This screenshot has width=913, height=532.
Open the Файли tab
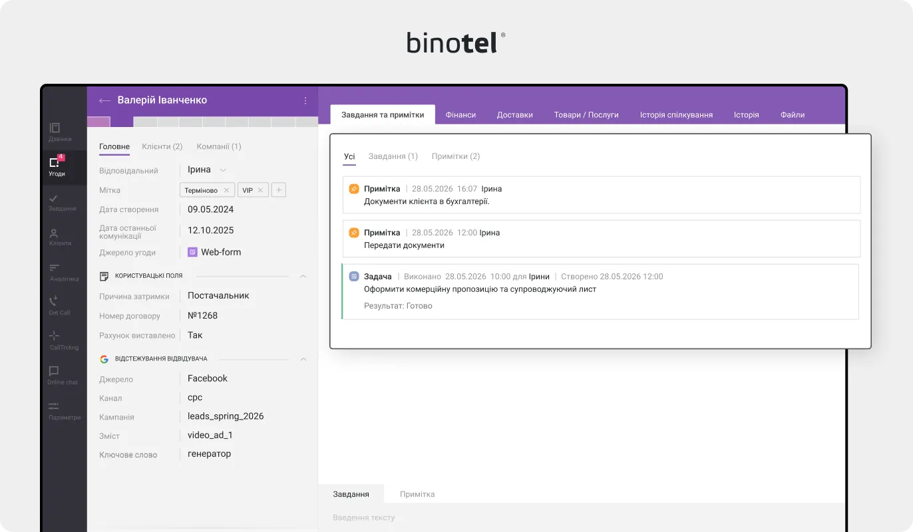pos(793,114)
